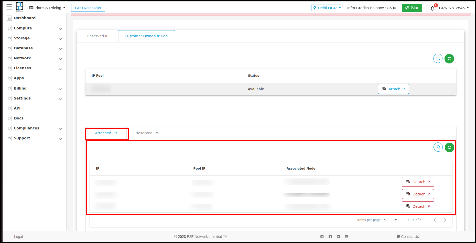The width and height of the screenshot is (476, 243).
Task: Open the Twitter icon in footer
Action: pyautogui.click(x=338, y=237)
